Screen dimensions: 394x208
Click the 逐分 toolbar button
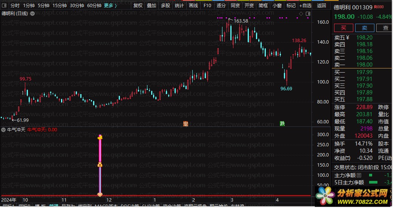(x=221, y=5)
